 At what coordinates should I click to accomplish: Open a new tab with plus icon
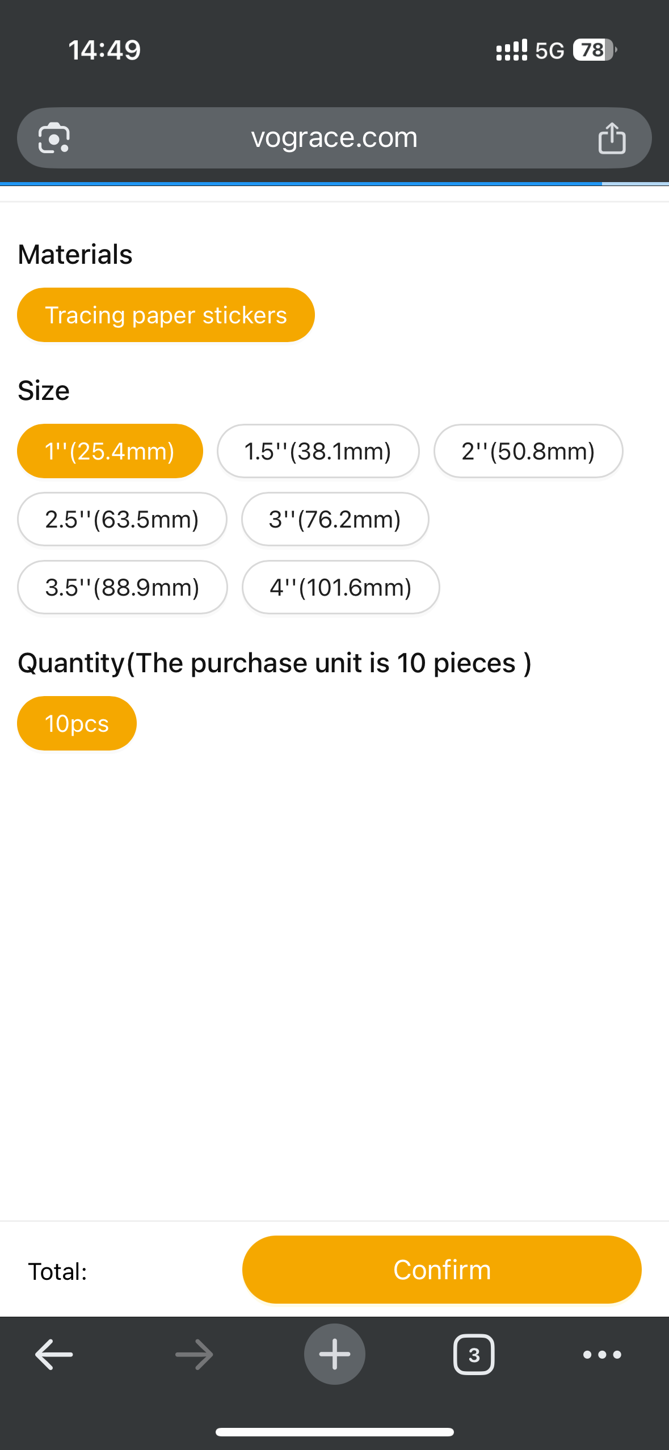tap(334, 1354)
